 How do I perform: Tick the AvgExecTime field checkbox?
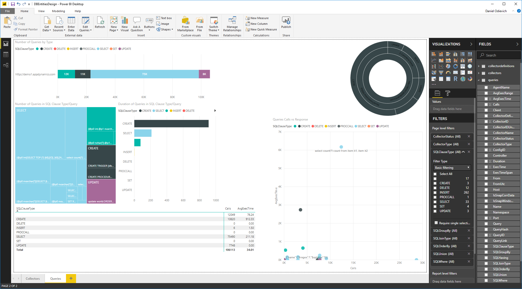click(x=486, y=99)
